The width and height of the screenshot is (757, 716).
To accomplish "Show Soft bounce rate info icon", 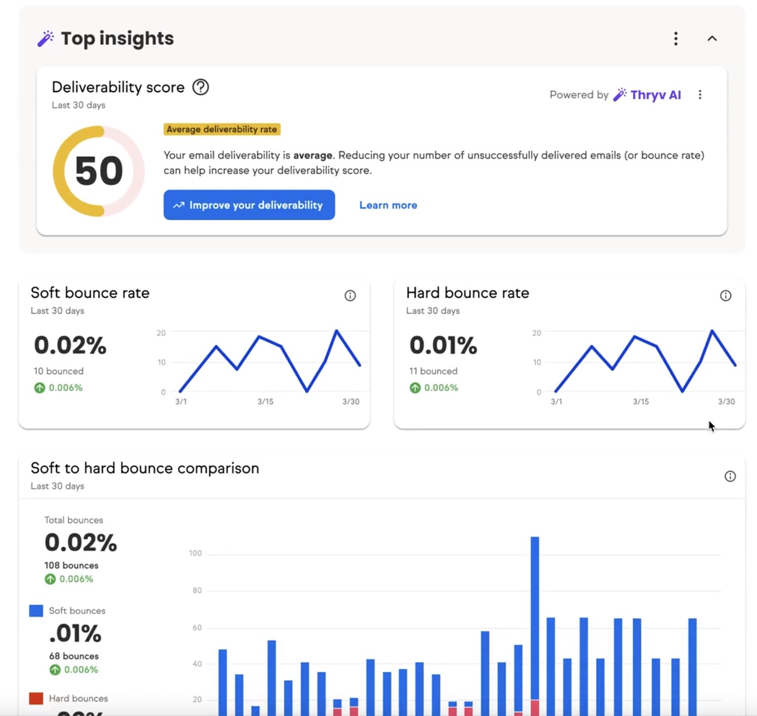I will click(x=350, y=295).
